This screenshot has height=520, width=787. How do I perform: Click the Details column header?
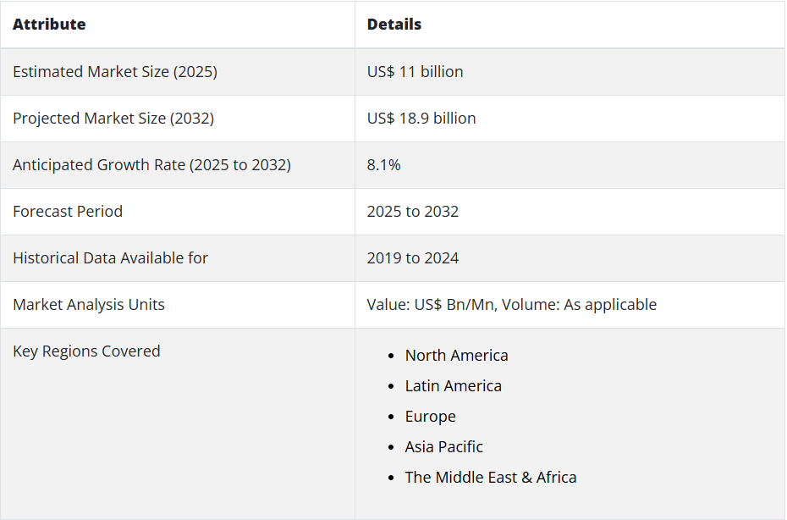(394, 25)
